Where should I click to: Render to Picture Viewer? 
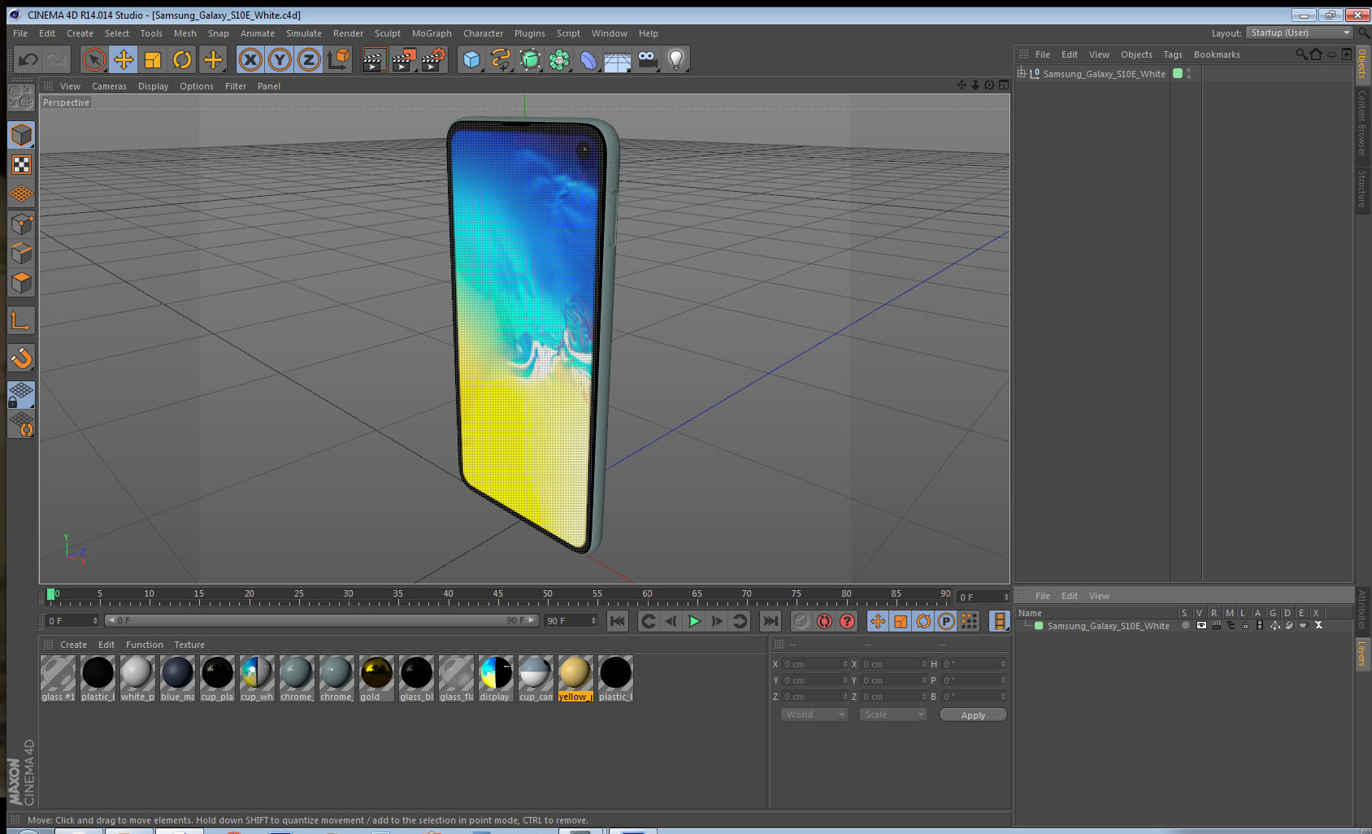(x=404, y=59)
